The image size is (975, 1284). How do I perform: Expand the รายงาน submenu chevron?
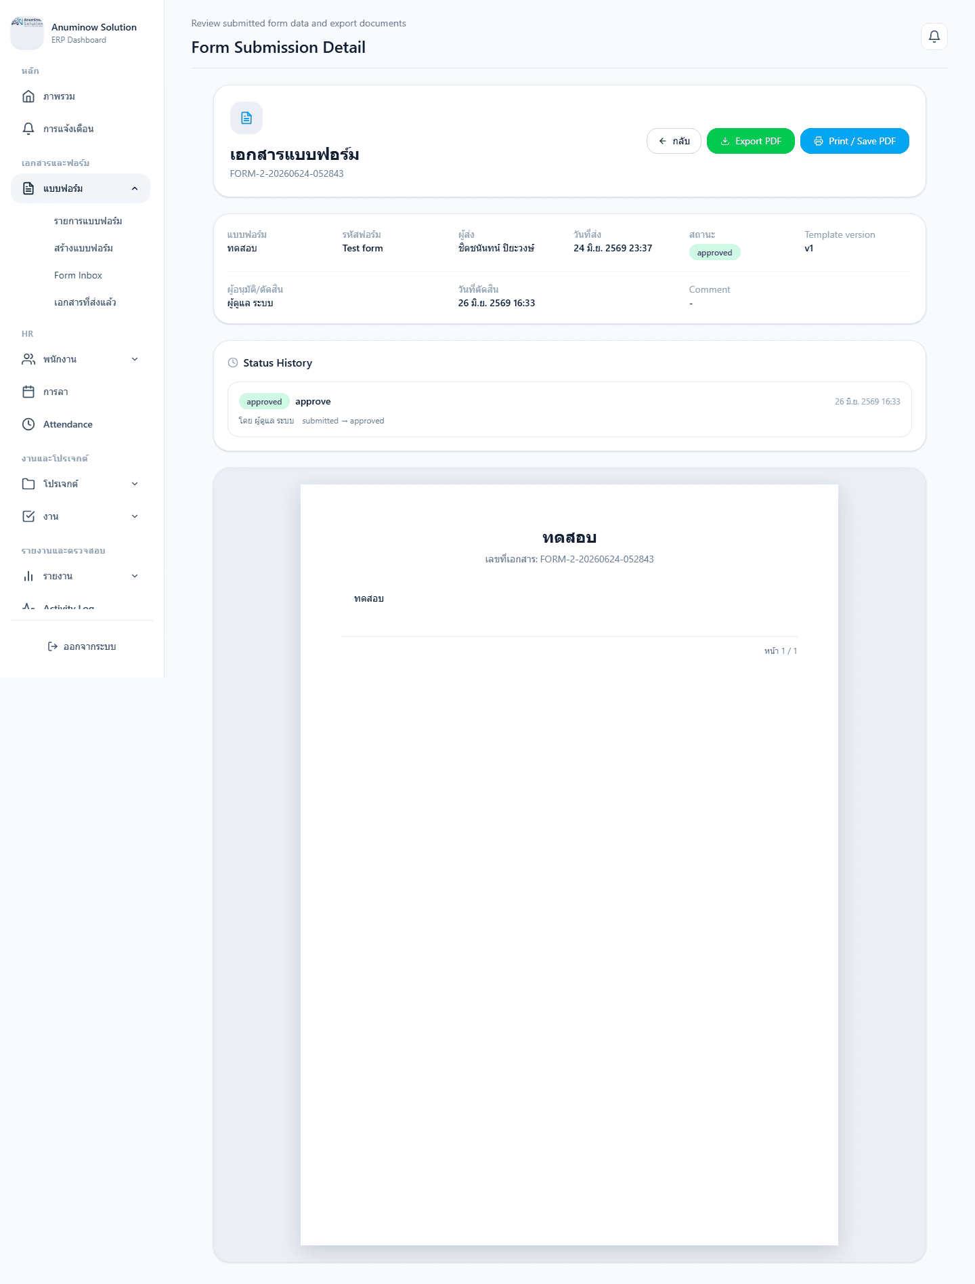pyautogui.click(x=135, y=576)
